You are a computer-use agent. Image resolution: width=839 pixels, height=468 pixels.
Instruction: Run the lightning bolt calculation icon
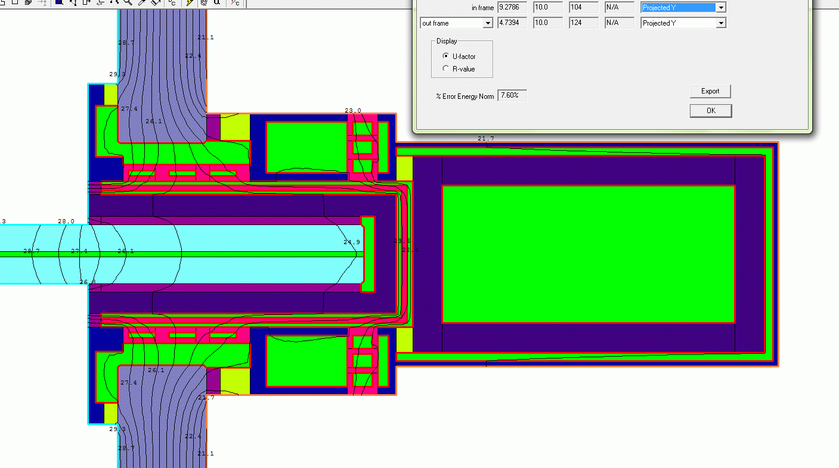(190, 2)
